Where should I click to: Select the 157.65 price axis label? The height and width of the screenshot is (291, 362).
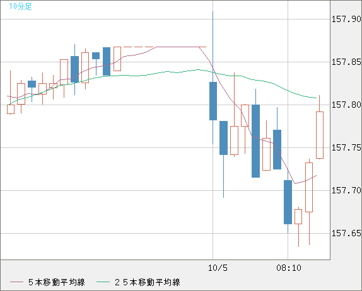346,233
